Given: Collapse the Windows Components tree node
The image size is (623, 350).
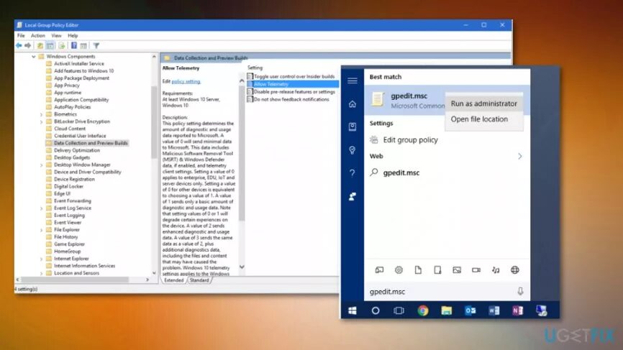Looking at the screenshot, I should 34,57.
